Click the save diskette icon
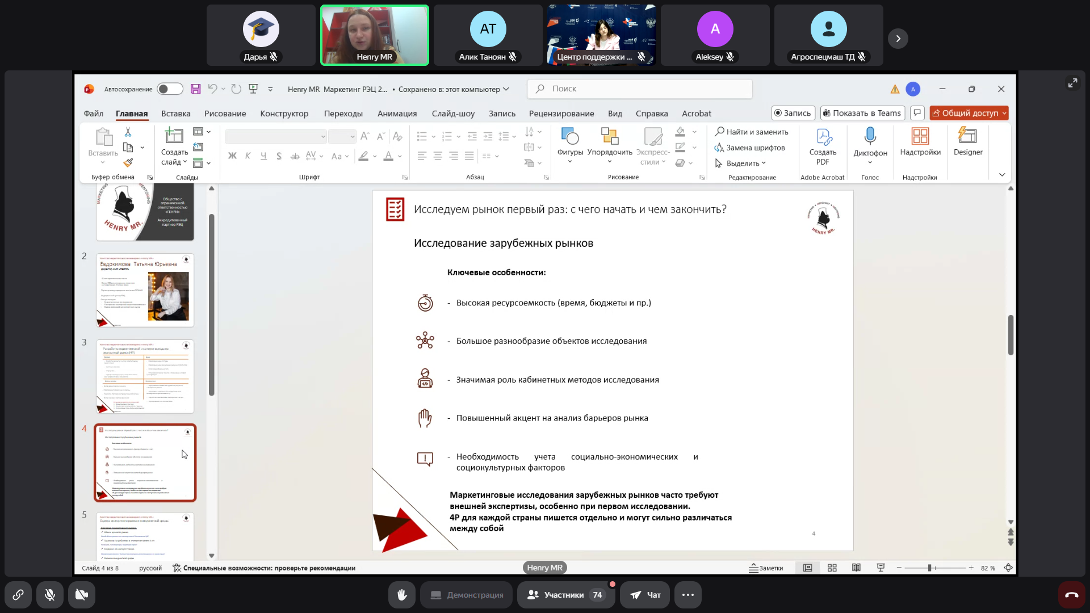Screen dimensions: 1090x613 (x=195, y=89)
